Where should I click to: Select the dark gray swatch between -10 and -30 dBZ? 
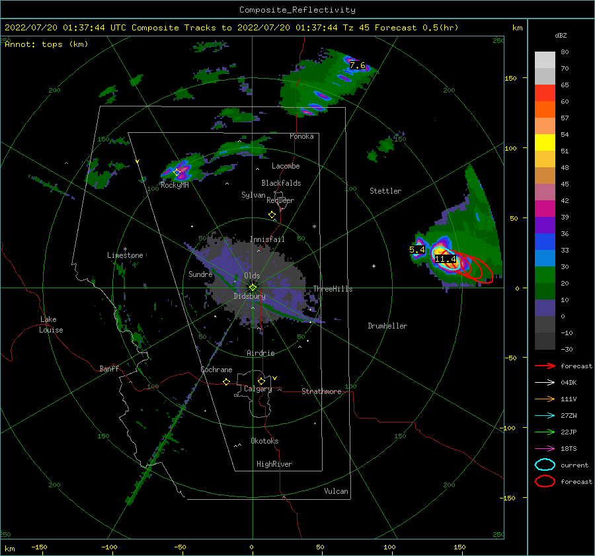click(x=545, y=341)
